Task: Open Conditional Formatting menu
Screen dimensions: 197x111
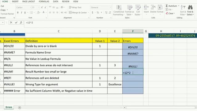Action: (119, 10)
